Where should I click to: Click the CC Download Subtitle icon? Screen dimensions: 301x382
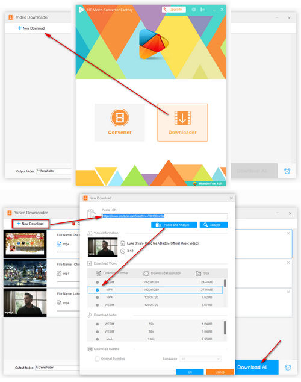90,349
